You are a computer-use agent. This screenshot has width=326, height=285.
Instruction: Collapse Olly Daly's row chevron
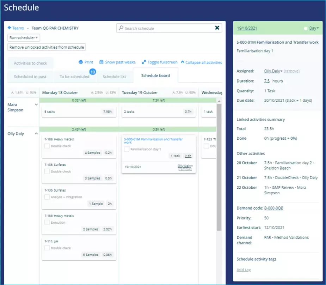pos(36,133)
